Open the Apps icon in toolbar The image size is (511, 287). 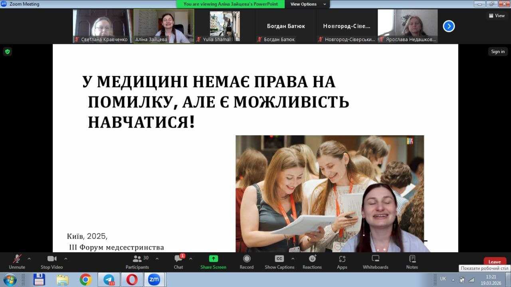click(x=342, y=259)
